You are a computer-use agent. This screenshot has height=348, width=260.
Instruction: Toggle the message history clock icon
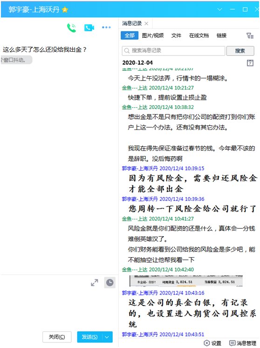[x=109, y=282]
